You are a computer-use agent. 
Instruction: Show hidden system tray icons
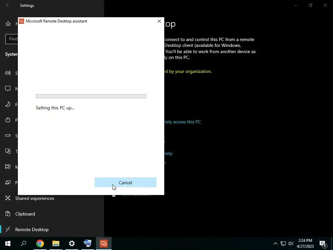275,243
